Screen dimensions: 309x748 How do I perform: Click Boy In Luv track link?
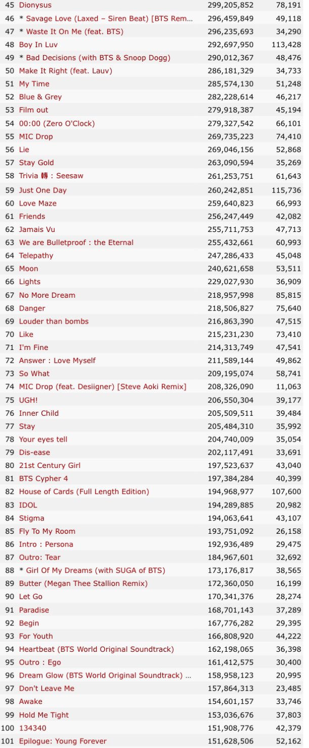point(38,45)
